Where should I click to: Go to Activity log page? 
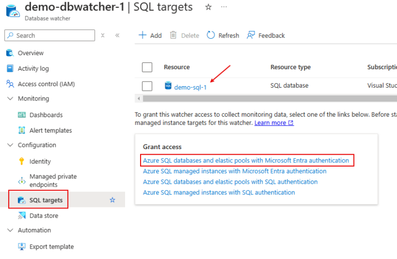[33, 69]
